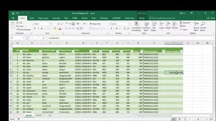Save the workbook from the quick access toolbar
The width and height of the screenshot is (216, 121).
[x=13, y=13]
